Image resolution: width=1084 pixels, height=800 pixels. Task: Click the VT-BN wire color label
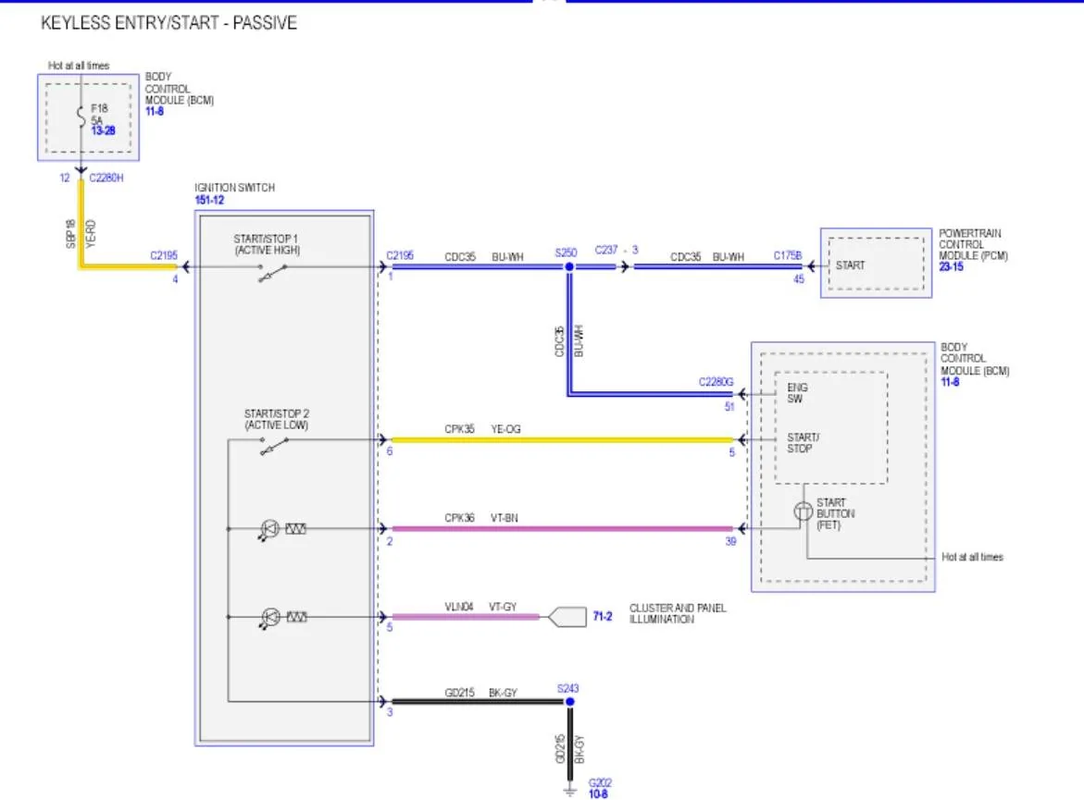pyautogui.click(x=504, y=518)
